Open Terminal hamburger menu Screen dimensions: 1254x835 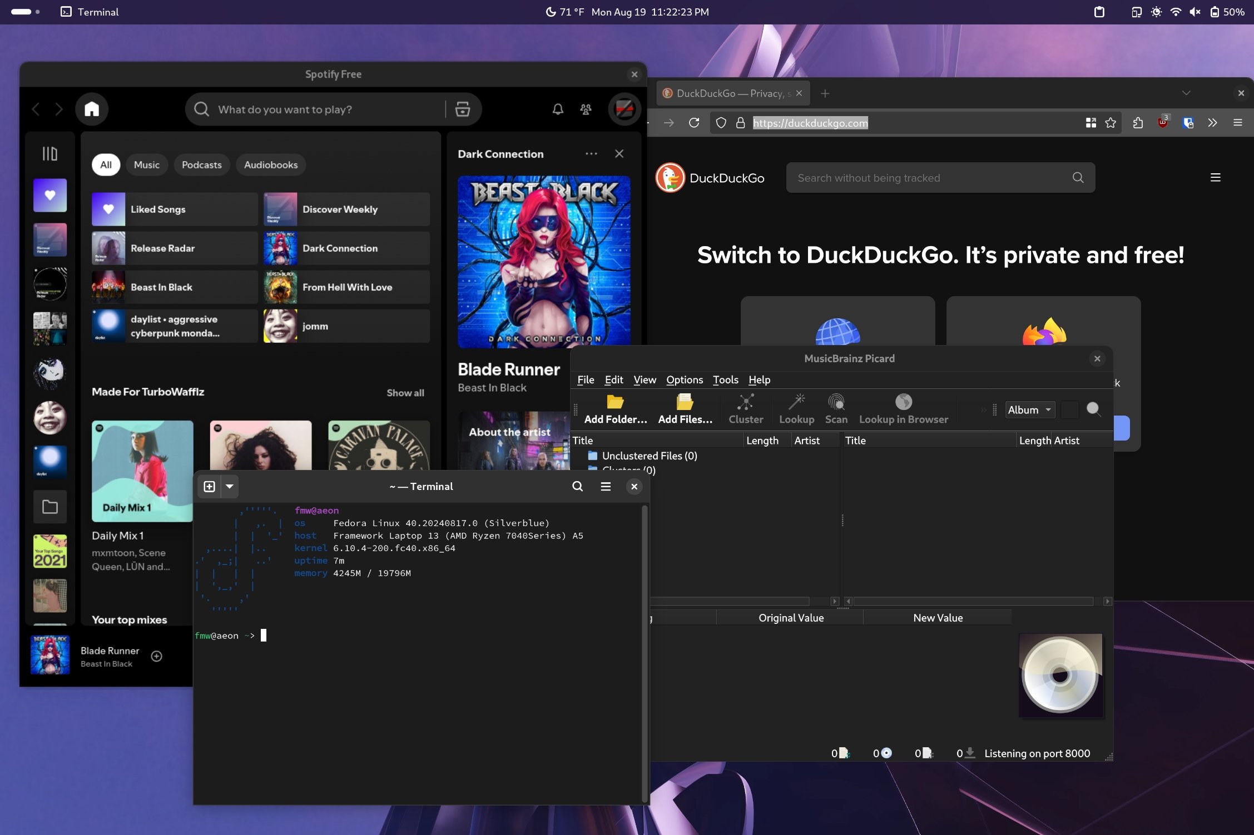pos(606,487)
